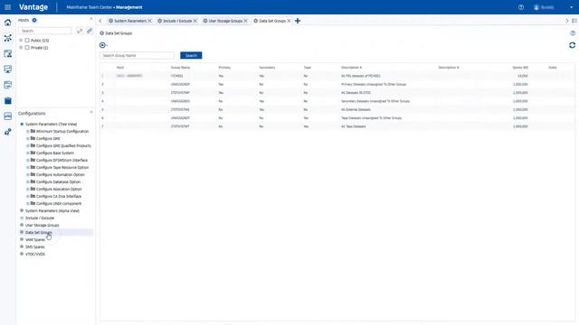579x325 pixels.
Task: Click the Search Group Name field
Action: click(138, 55)
